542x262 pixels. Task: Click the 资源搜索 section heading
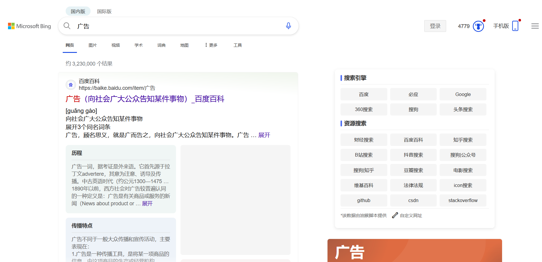click(355, 123)
